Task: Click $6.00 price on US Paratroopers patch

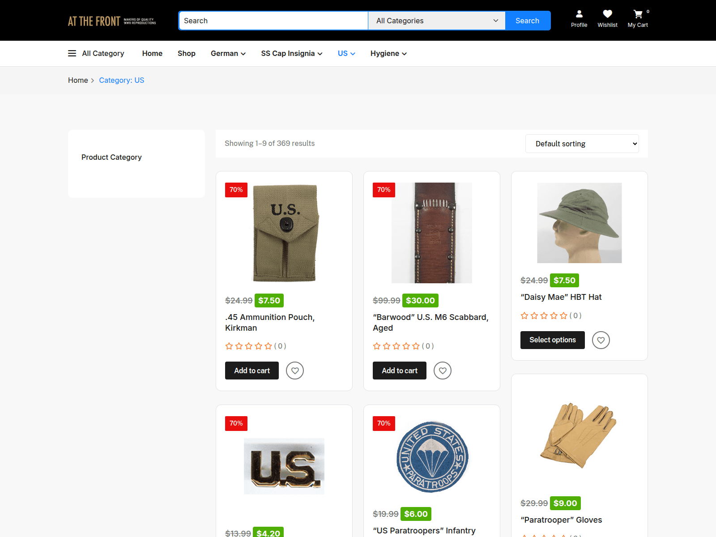Action: point(416,514)
